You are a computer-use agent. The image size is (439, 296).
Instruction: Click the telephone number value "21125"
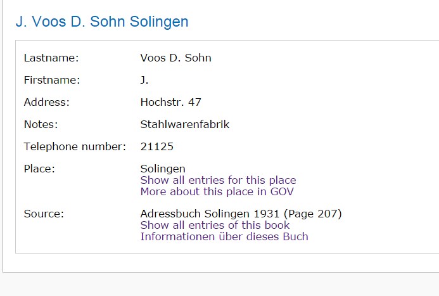156,146
